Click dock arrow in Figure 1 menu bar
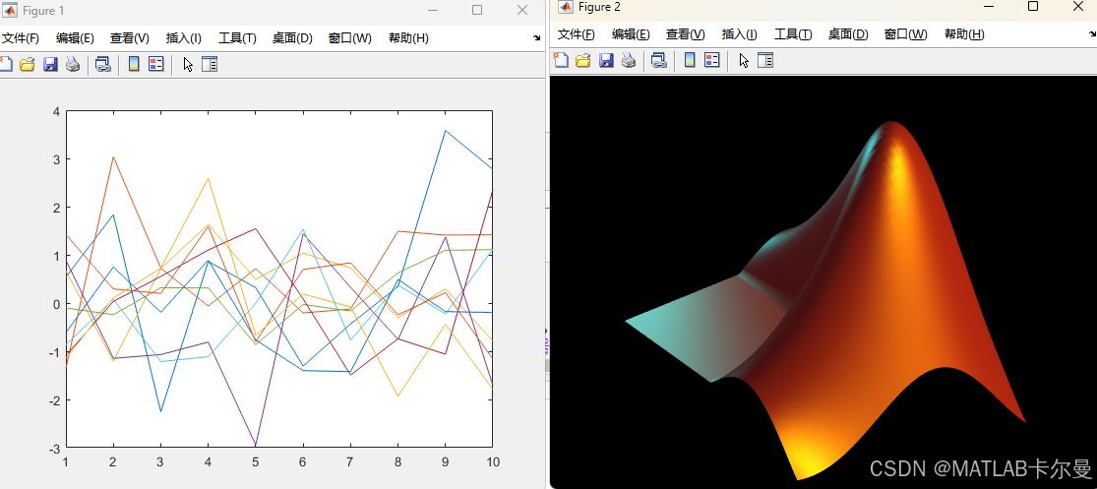1097x489 pixels. 536,37
